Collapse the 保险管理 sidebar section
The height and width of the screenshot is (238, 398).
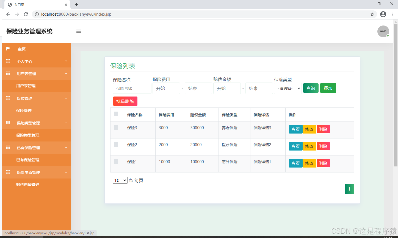coord(36,98)
